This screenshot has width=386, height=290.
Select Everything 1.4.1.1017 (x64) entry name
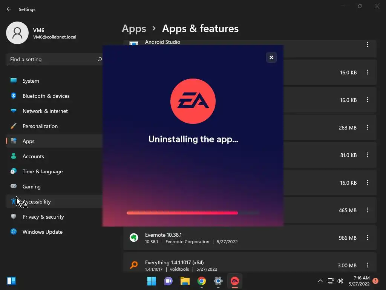[x=174, y=262]
